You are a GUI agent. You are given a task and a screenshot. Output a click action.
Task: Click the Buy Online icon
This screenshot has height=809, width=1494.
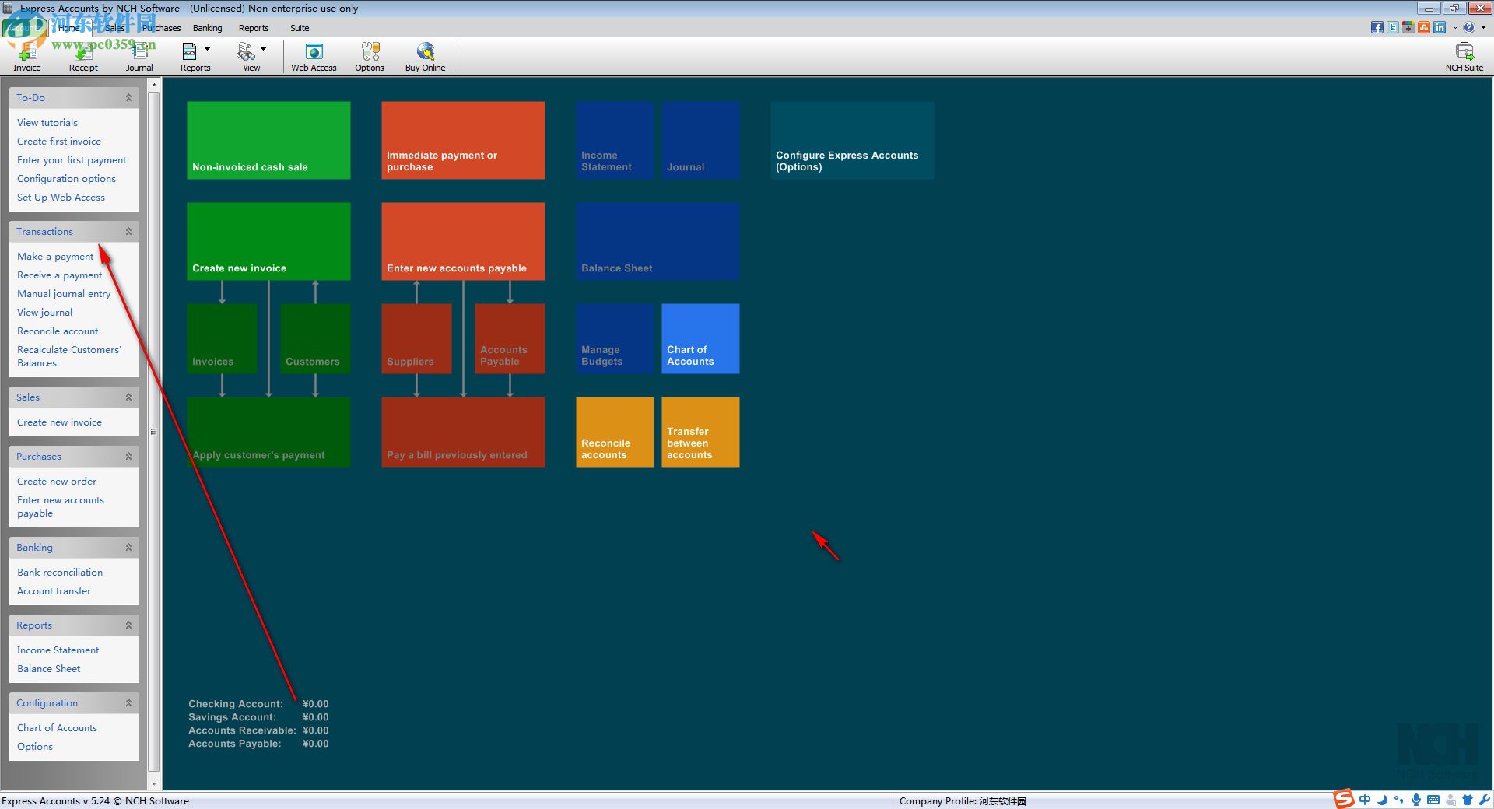pyautogui.click(x=425, y=57)
